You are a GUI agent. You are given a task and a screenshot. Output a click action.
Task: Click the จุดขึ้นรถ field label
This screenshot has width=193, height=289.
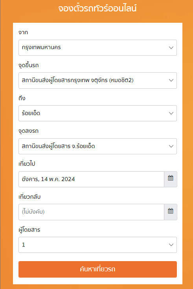pyautogui.click(x=29, y=66)
